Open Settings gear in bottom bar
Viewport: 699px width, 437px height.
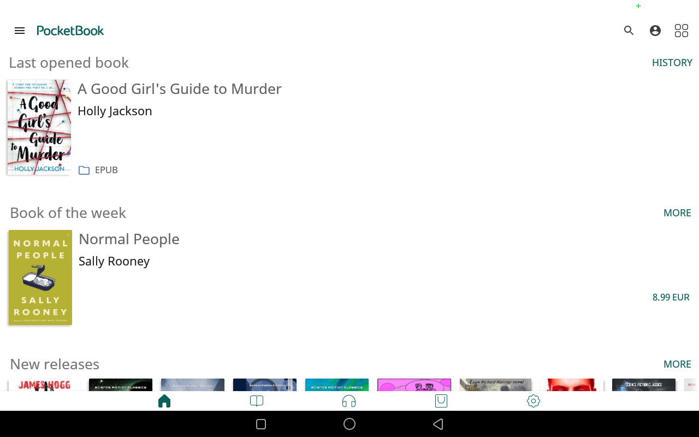tap(534, 401)
